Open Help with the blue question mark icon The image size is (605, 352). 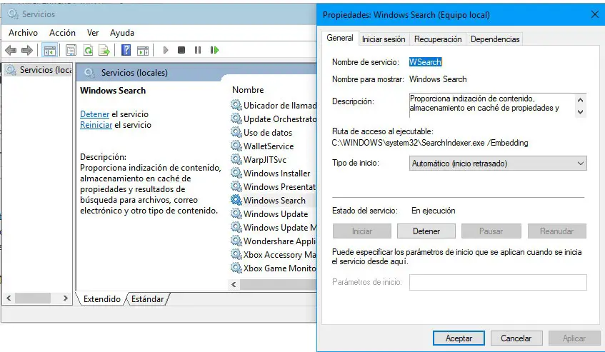click(x=126, y=50)
